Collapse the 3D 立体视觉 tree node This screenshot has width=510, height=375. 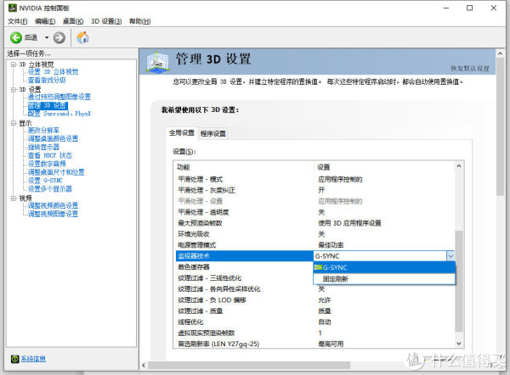[x=14, y=64]
